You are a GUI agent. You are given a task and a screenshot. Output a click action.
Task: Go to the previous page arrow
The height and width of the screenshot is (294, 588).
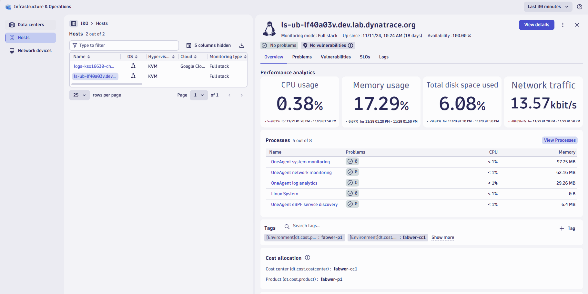pyautogui.click(x=229, y=95)
